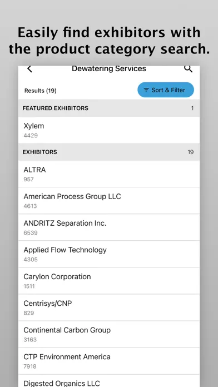Tap the Dewatering Services title
This screenshot has width=218, height=387.
(109, 68)
